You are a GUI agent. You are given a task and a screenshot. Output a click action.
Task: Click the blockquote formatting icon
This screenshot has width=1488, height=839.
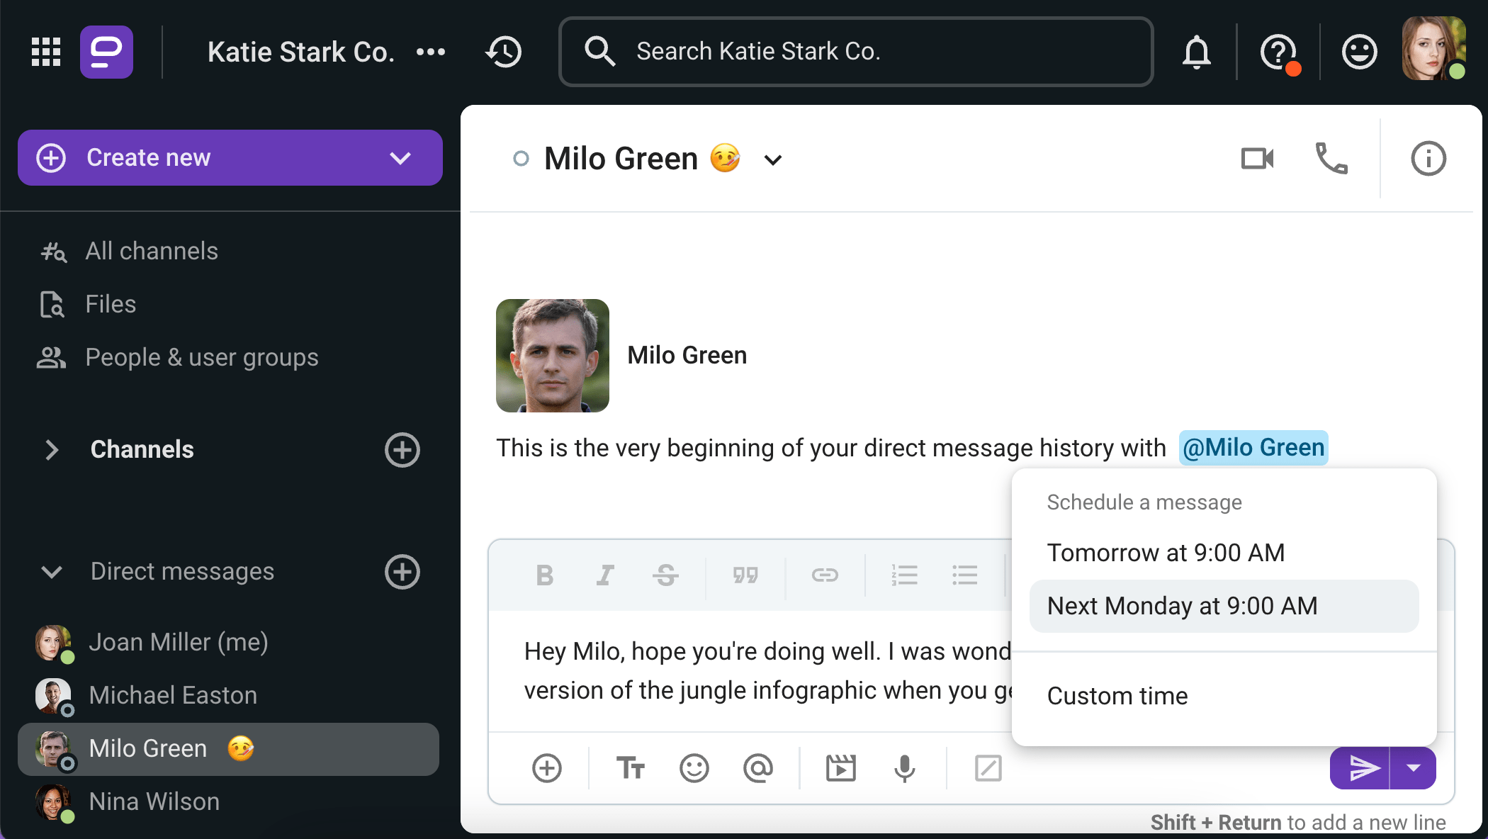tap(747, 573)
